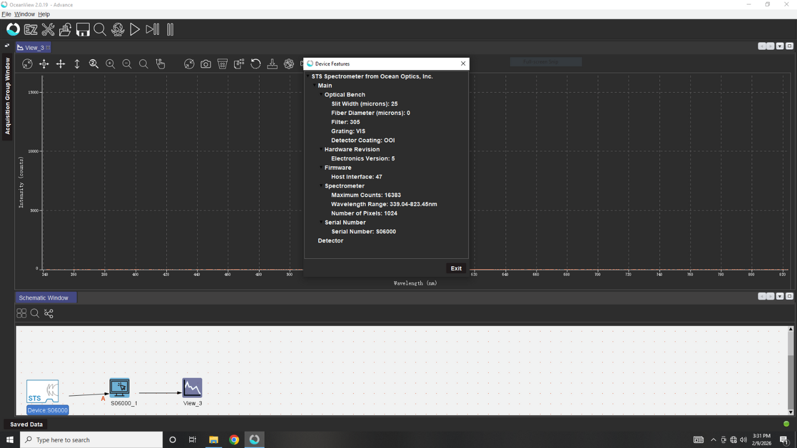This screenshot has width=797, height=448.
Task: Select the S06000_1 acquisition node
Action: 120,388
